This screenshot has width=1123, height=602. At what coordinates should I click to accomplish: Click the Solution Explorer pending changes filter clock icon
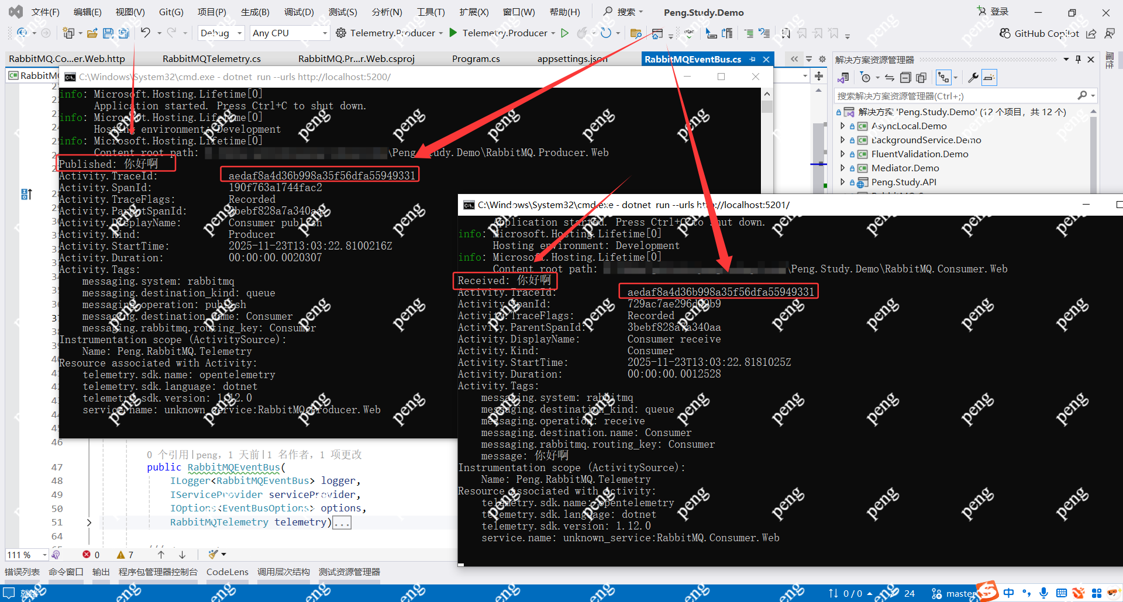[866, 78]
